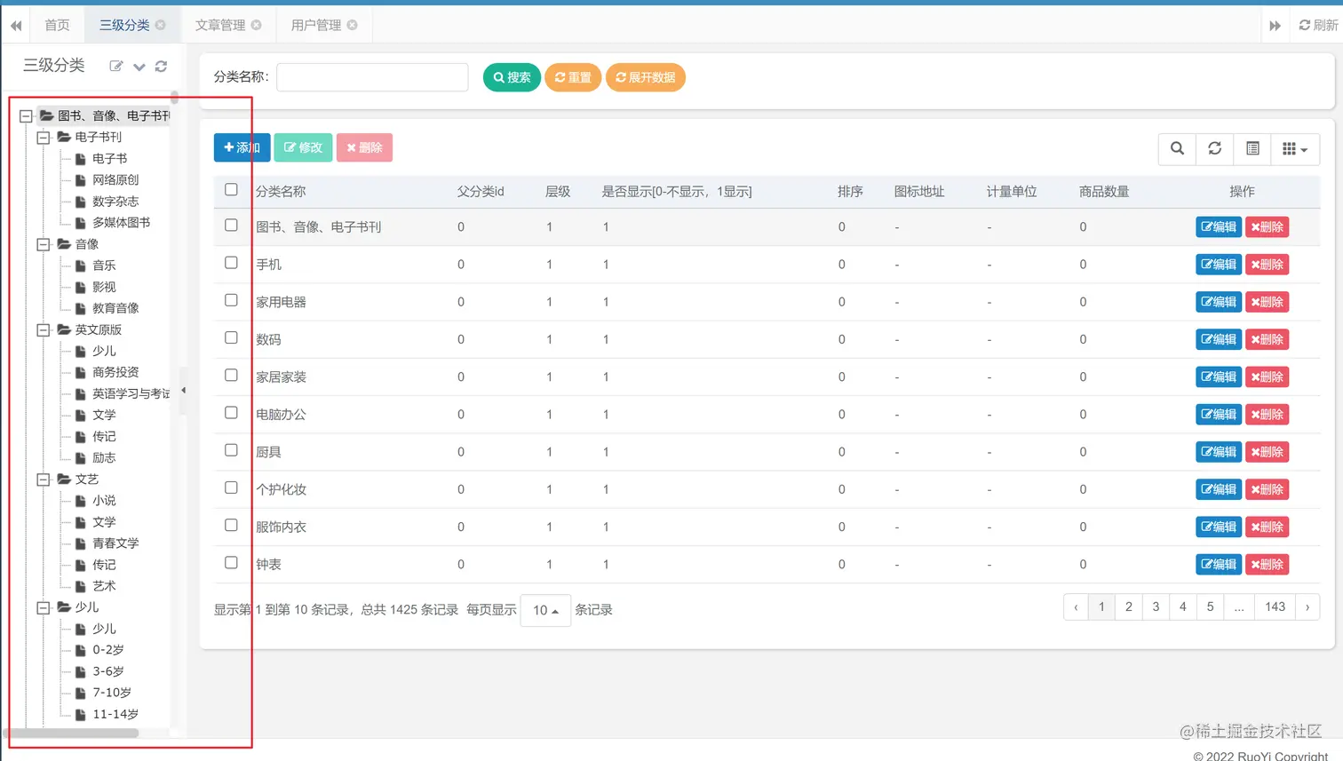Click the orange 重置 button

tap(573, 77)
